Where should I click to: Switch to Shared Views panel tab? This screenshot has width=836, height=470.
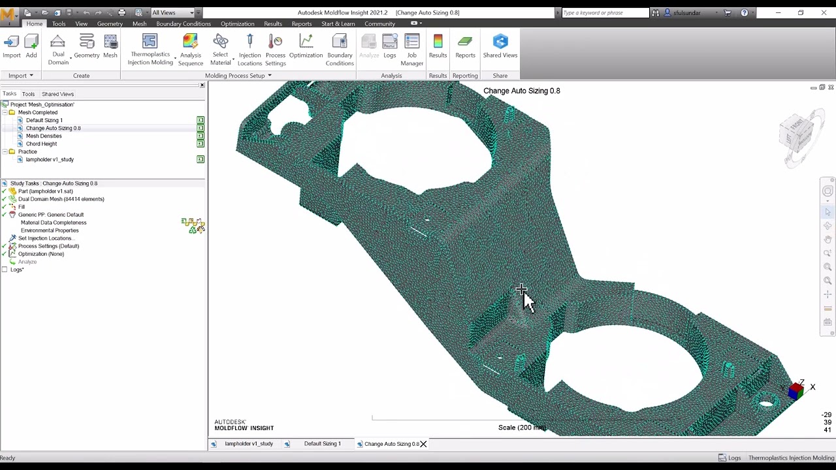pos(57,94)
